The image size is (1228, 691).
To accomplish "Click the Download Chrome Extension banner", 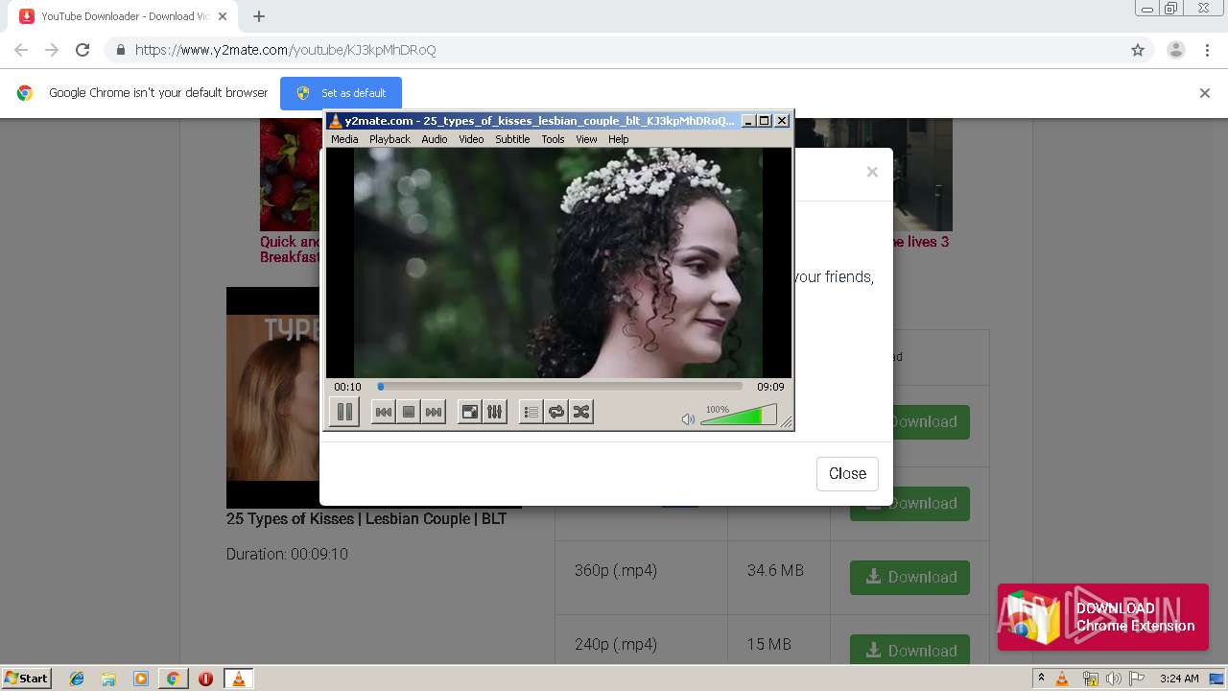I will coord(1103,617).
